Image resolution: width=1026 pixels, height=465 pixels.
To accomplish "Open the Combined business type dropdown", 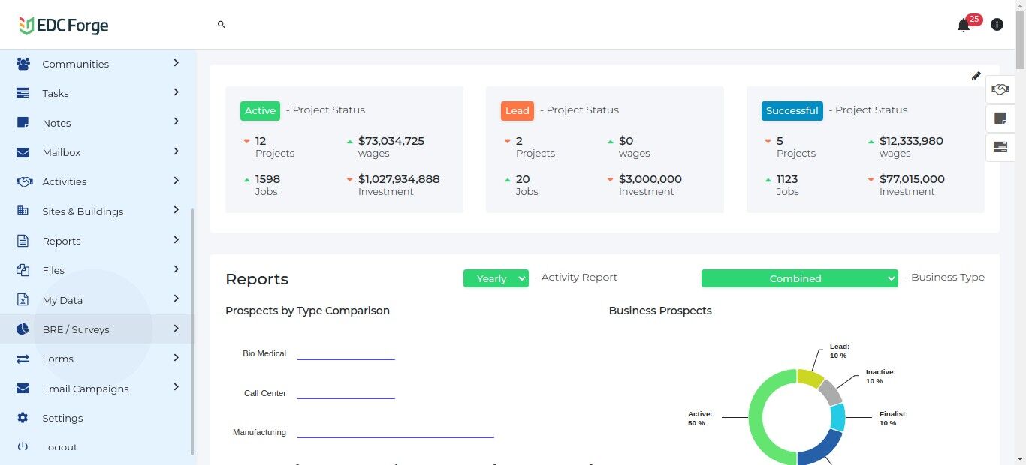I will [x=799, y=278].
